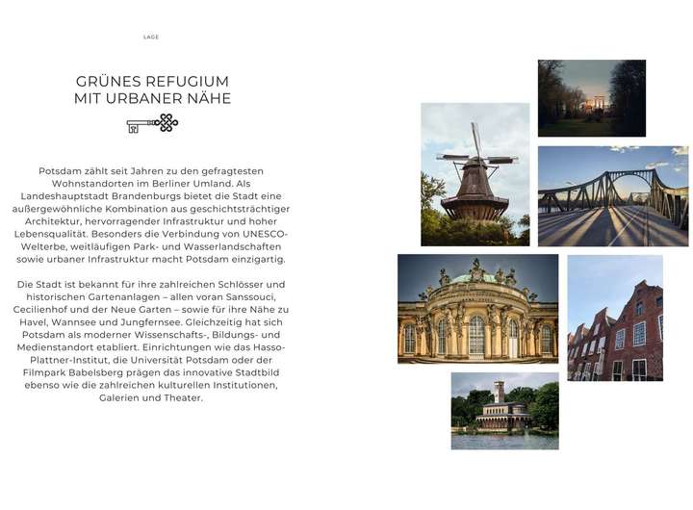
Task: Select the red brick houses photo
Action: (x=614, y=319)
